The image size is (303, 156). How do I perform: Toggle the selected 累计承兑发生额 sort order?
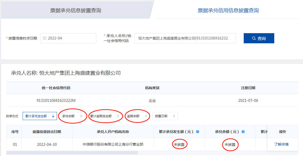pyautogui.click(x=53, y=116)
